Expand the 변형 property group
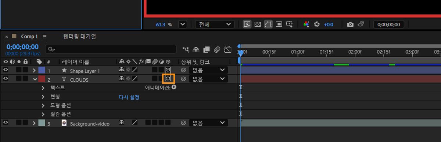 tap(43, 97)
